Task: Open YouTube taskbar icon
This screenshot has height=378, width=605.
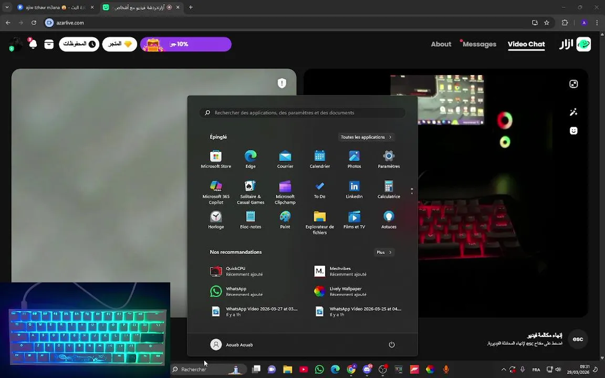Action: 303,369
